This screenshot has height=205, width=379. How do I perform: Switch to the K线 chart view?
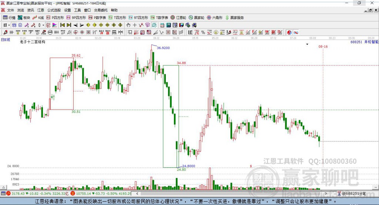pyautogui.click(x=38, y=18)
